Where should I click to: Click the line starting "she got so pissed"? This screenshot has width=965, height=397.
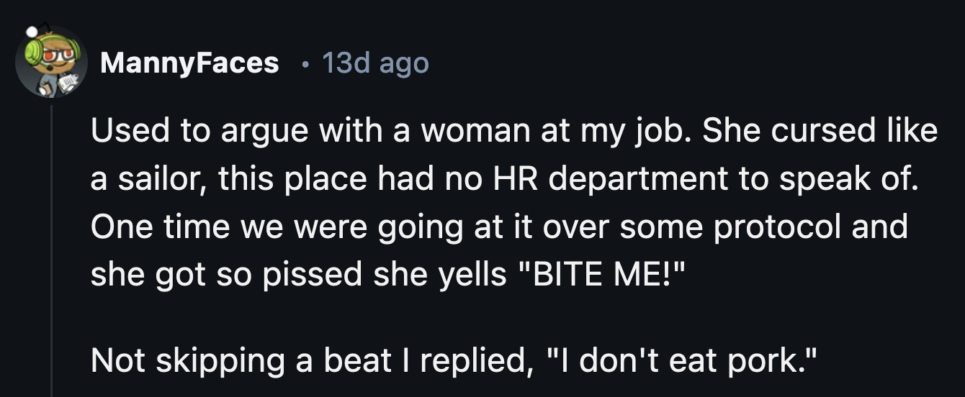(383, 275)
